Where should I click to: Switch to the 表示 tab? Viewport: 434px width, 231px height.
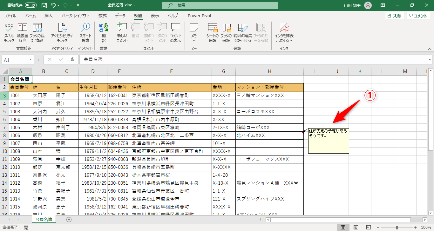point(155,16)
